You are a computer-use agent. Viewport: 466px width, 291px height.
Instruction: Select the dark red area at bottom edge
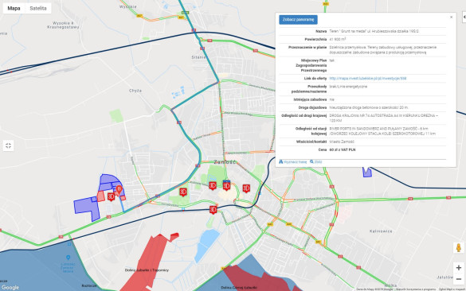coord(259,279)
